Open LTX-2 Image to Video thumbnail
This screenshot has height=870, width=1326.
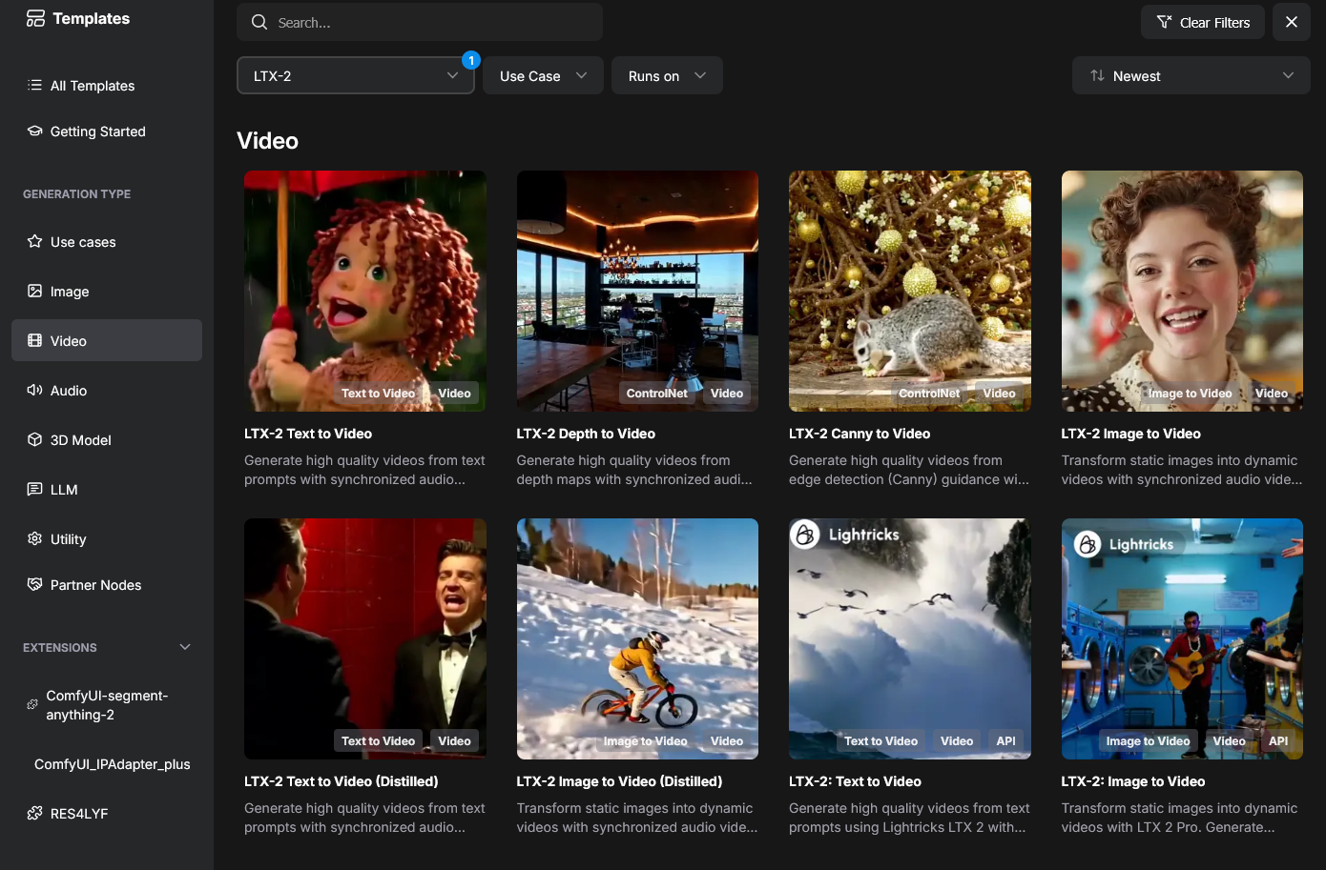click(1182, 291)
